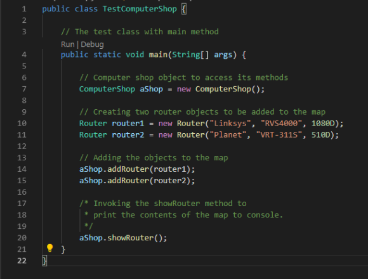Click line number 4 in the gutter
Image resolution: width=368 pixels, height=279 pixels.
tap(24, 55)
